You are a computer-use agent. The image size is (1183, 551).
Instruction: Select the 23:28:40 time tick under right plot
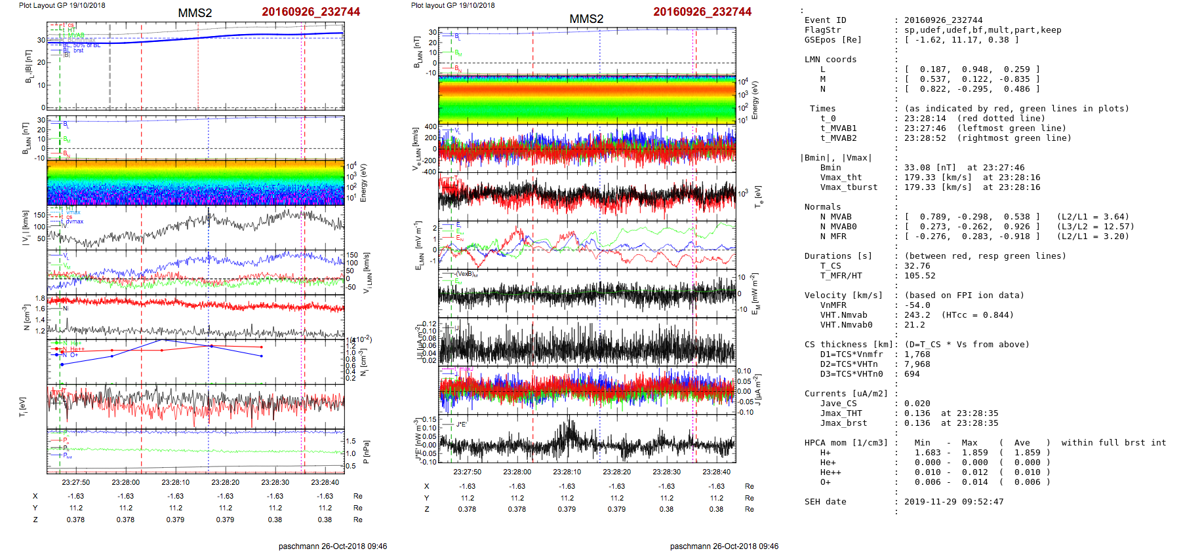pos(716,472)
